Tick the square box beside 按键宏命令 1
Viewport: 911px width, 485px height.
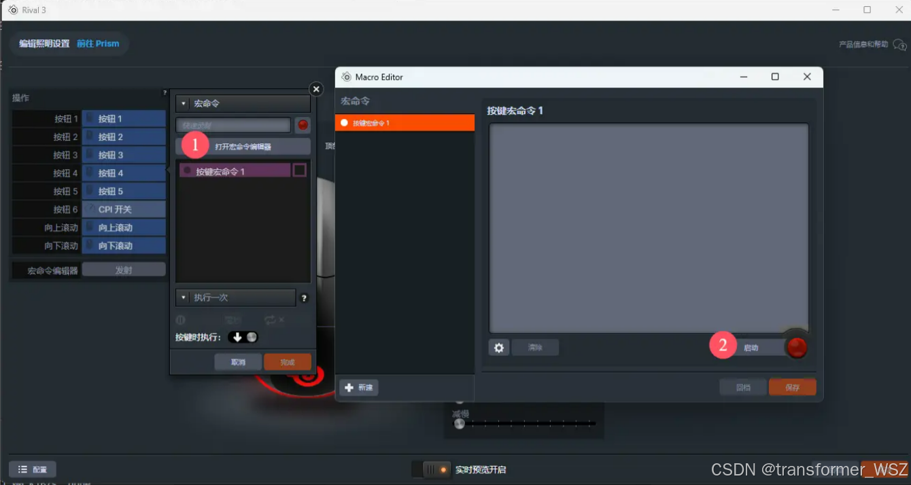click(300, 170)
